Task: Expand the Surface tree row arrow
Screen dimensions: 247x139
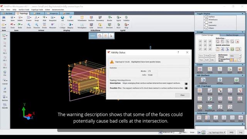Action: pyautogui.click(x=204, y=17)
